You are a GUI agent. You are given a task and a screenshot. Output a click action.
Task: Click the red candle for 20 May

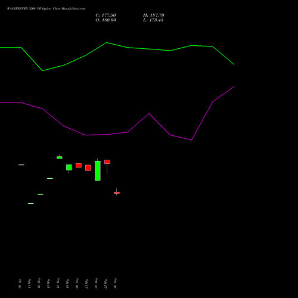[x=79, y=166]
